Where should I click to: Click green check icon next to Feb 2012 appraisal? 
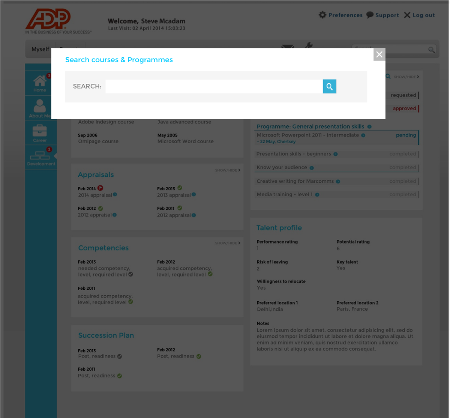tap(100, 208)
